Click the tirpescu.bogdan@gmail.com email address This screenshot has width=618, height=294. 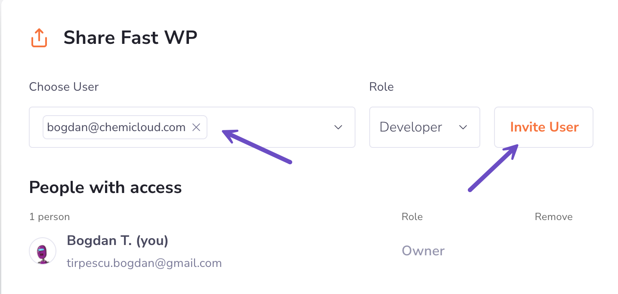pos(144,263)
